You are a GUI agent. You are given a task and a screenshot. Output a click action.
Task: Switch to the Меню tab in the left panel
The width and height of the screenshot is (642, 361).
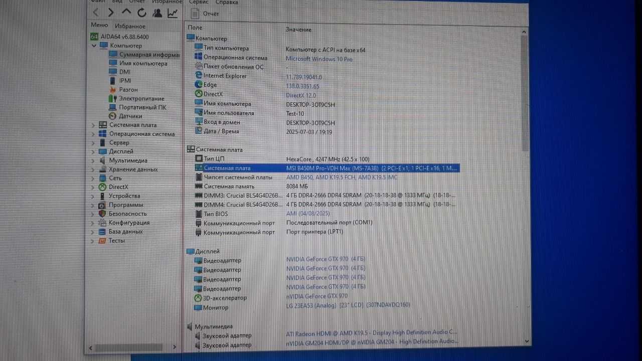click(99, 25)
